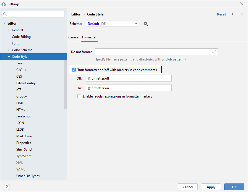
Task: Focus the settings search field
Action: tap(33, 14)
